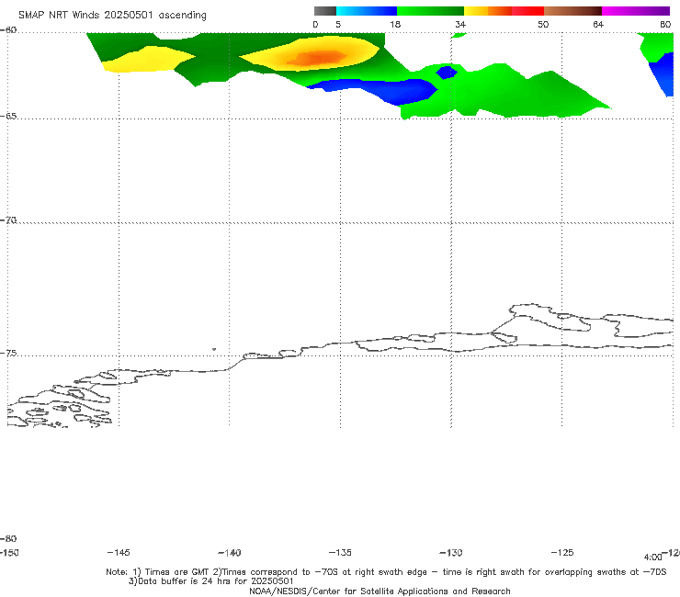This screenshot has height=597, width=680.
Task: Click the gray 0-5 segment of colorbar
Action: pos(324,11)
